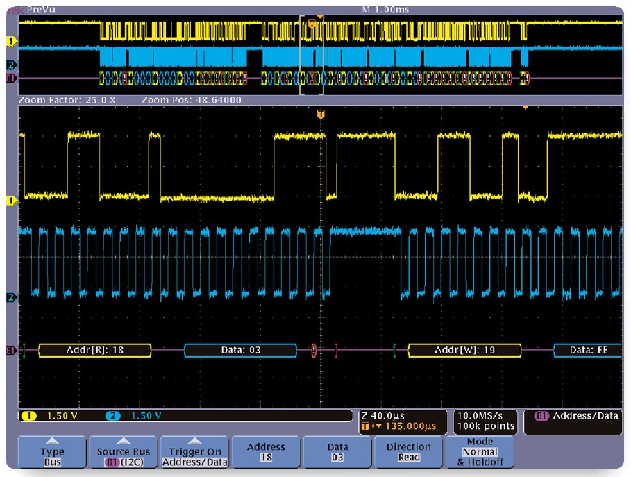Click B1 badge in Address/Data trigger readout
631x477 pixels.
click(x=543, y=416)
